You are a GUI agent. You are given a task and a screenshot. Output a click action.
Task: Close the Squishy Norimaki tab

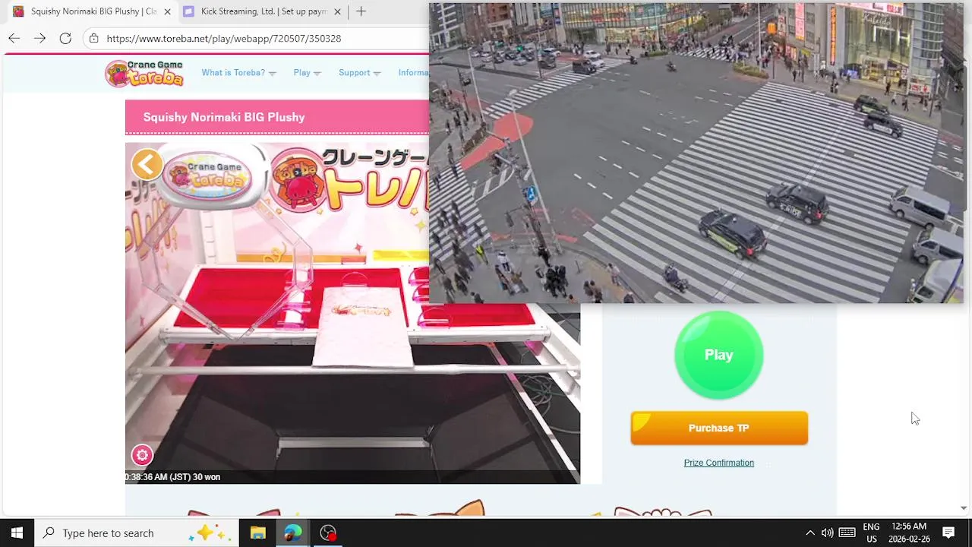pyautogui.click(x=167, y=11)
